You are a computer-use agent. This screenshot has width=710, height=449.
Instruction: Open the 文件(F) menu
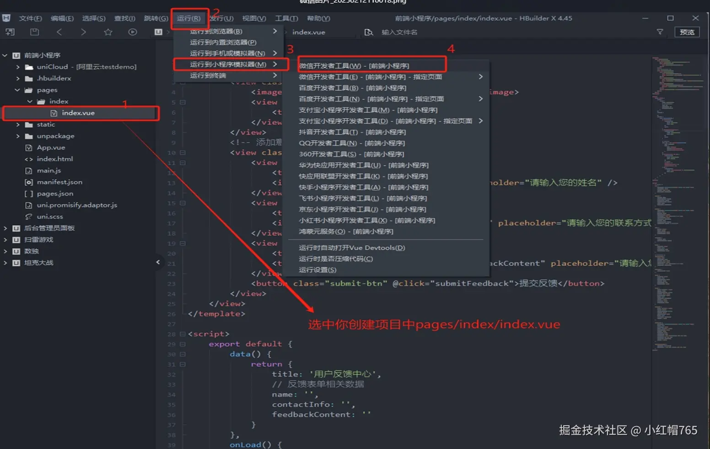click(x=30, y=18)
